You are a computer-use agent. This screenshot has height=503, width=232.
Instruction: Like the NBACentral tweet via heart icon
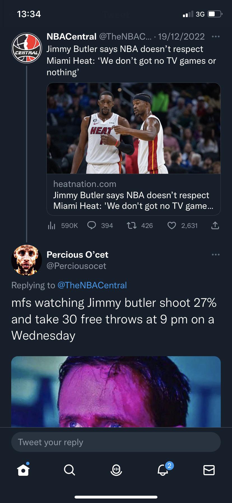(171, 225)
